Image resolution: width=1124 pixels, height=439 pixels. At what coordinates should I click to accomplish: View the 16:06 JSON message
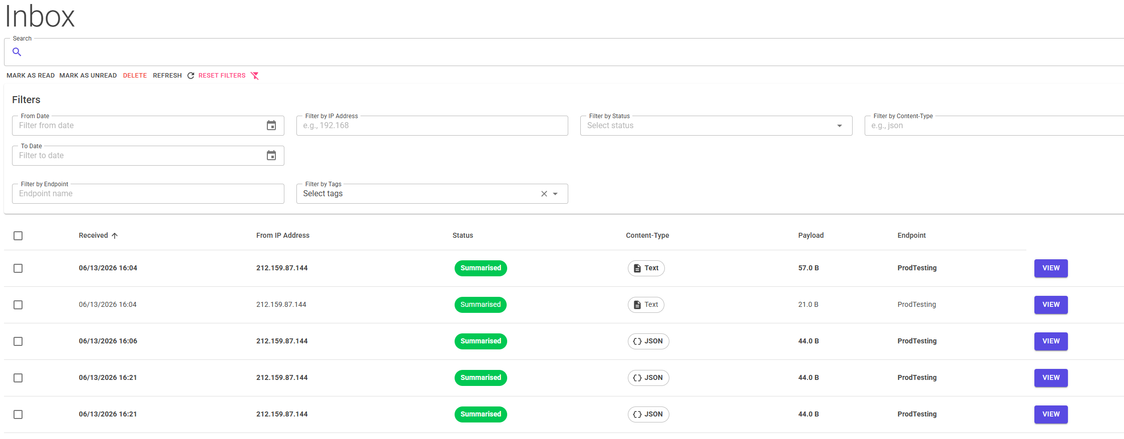[x=1051, y=341]
